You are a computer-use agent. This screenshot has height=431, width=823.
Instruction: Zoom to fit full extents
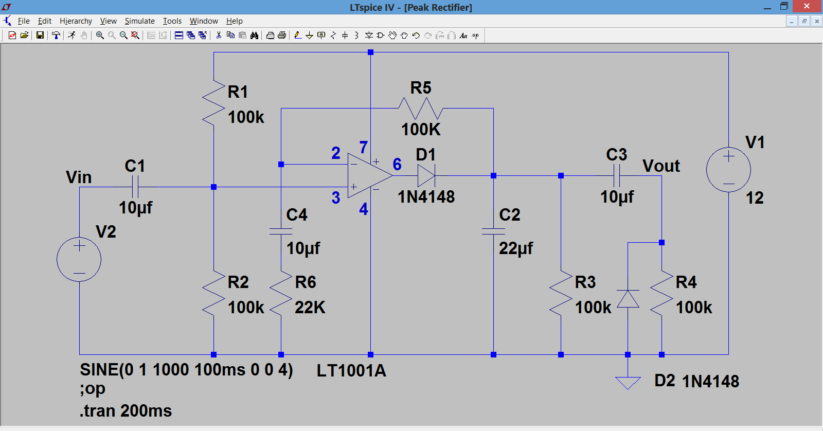[135, 35]
